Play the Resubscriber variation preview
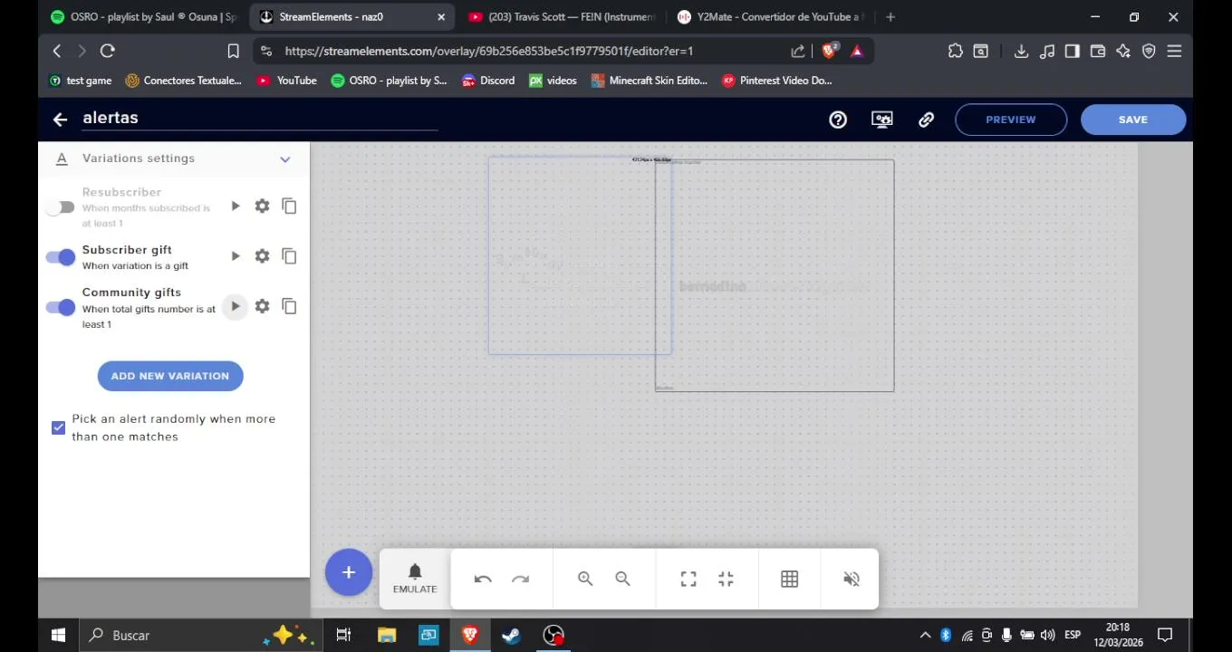Screen dimensions: 1232x652 [236, 206]
